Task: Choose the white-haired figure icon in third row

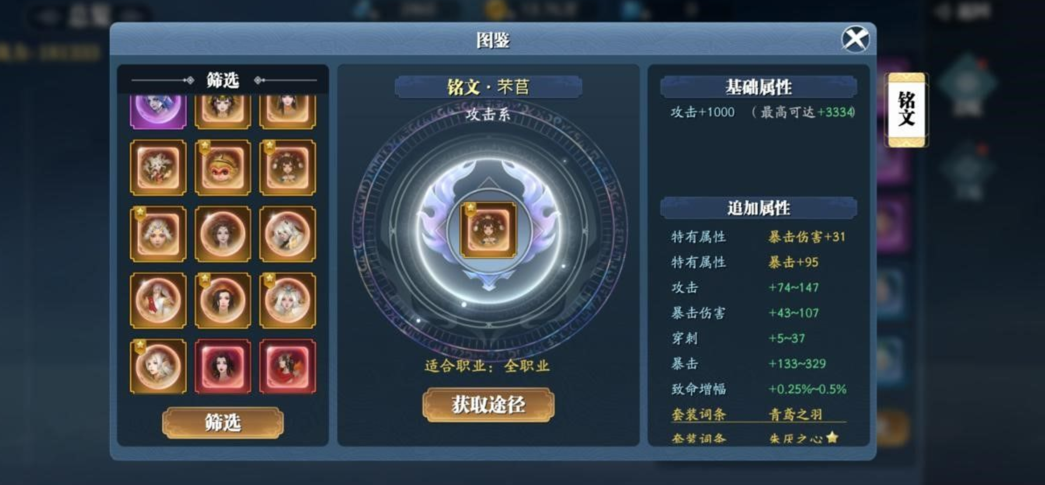Action: click(287, 234)
